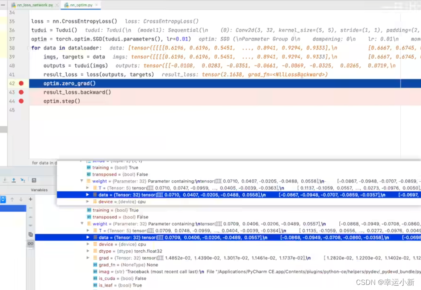Click the Move Watch Up icon
The image size is (421, 290).
[30, 217]
